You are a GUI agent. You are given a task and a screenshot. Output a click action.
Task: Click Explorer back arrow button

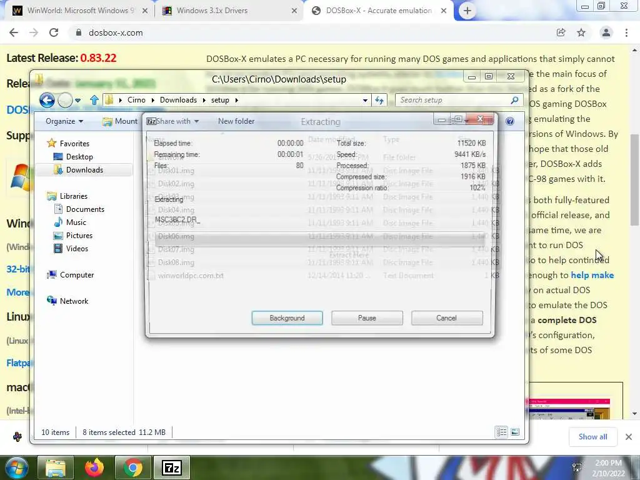tap(47, 100)
